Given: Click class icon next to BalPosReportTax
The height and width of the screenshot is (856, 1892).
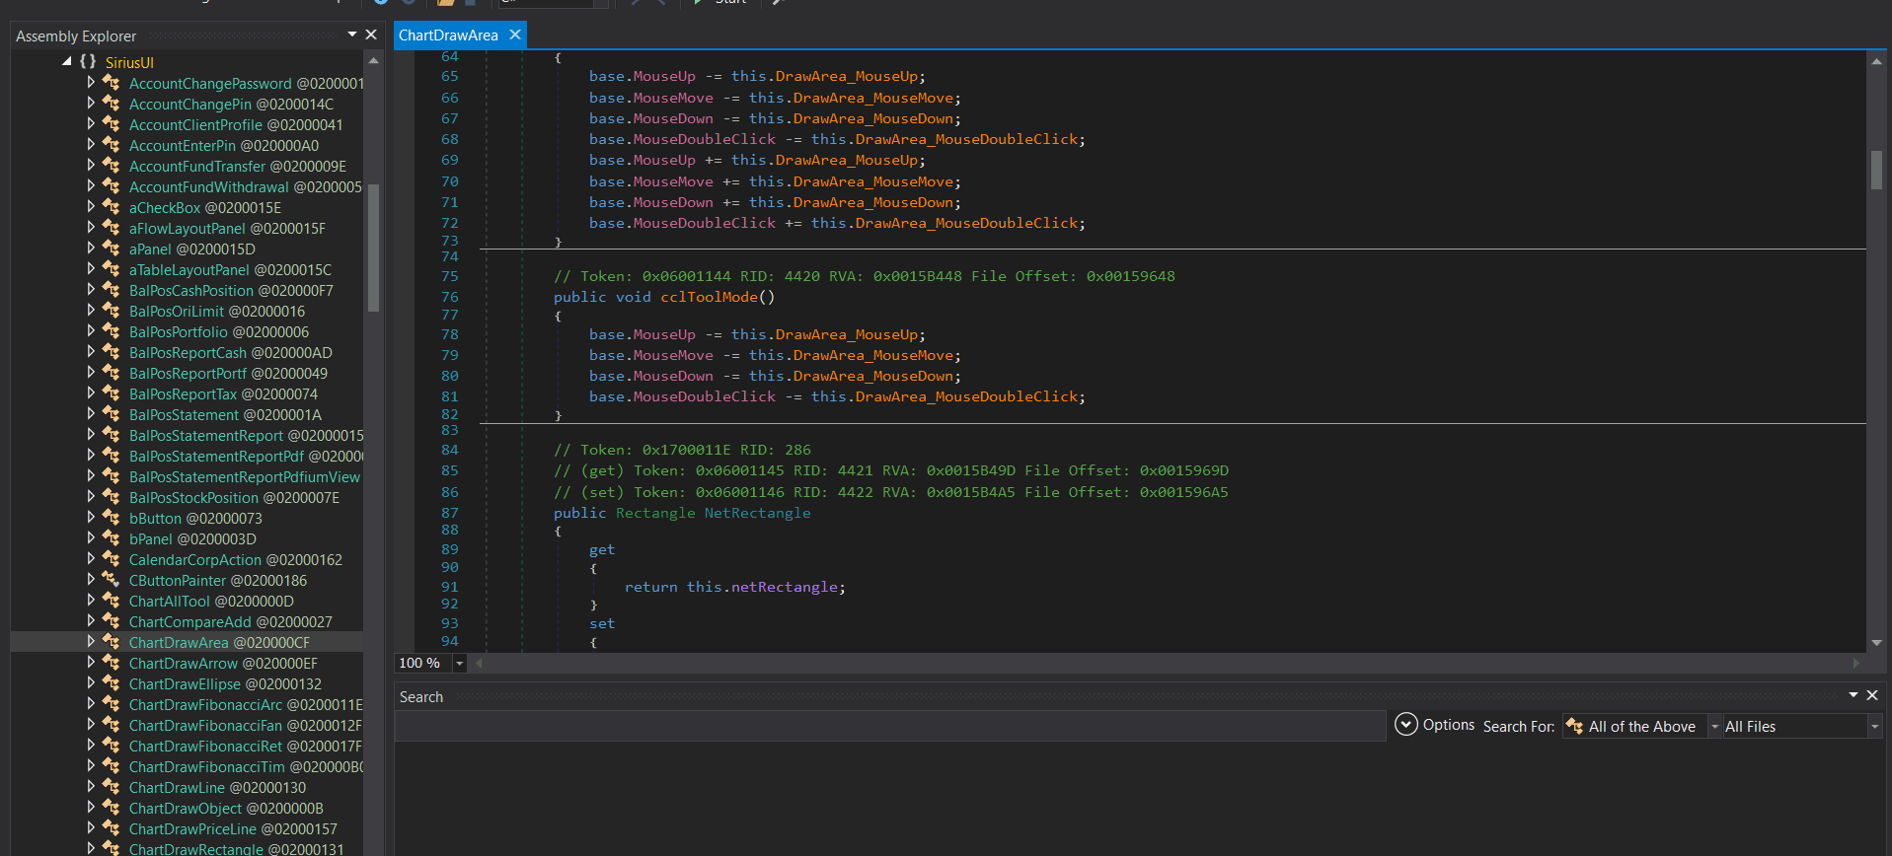Looking at the screenshot, I should pos(112,393).
